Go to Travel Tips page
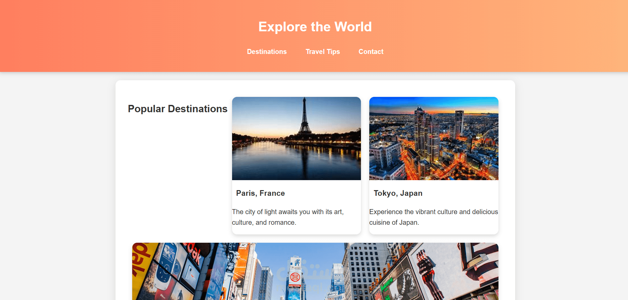Screen dimensions: 628x300 (323, 52)
